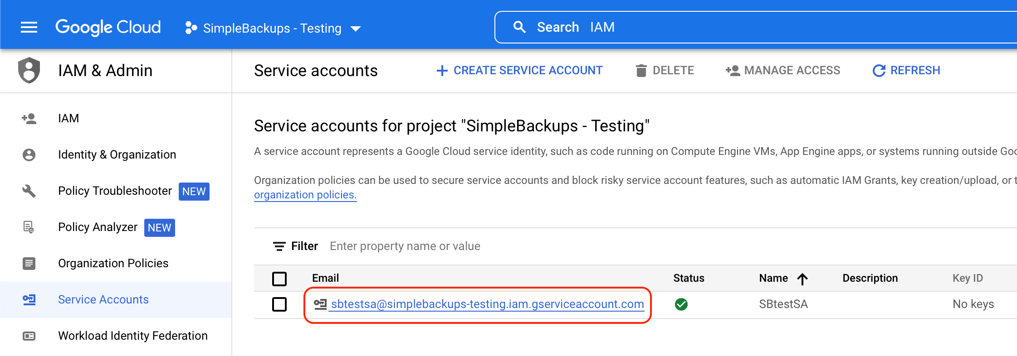Open the hamburger navigation menu
Image resolution: width=1017 pixels, height=356 pixels.
(29, 28)
